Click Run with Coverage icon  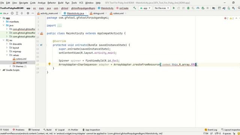tap(193, 8)
